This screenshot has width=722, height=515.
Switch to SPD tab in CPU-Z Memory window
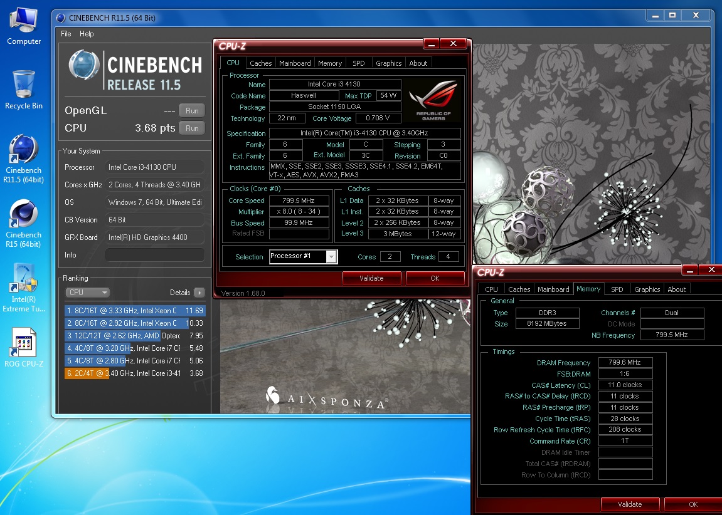tap(617, 289)
